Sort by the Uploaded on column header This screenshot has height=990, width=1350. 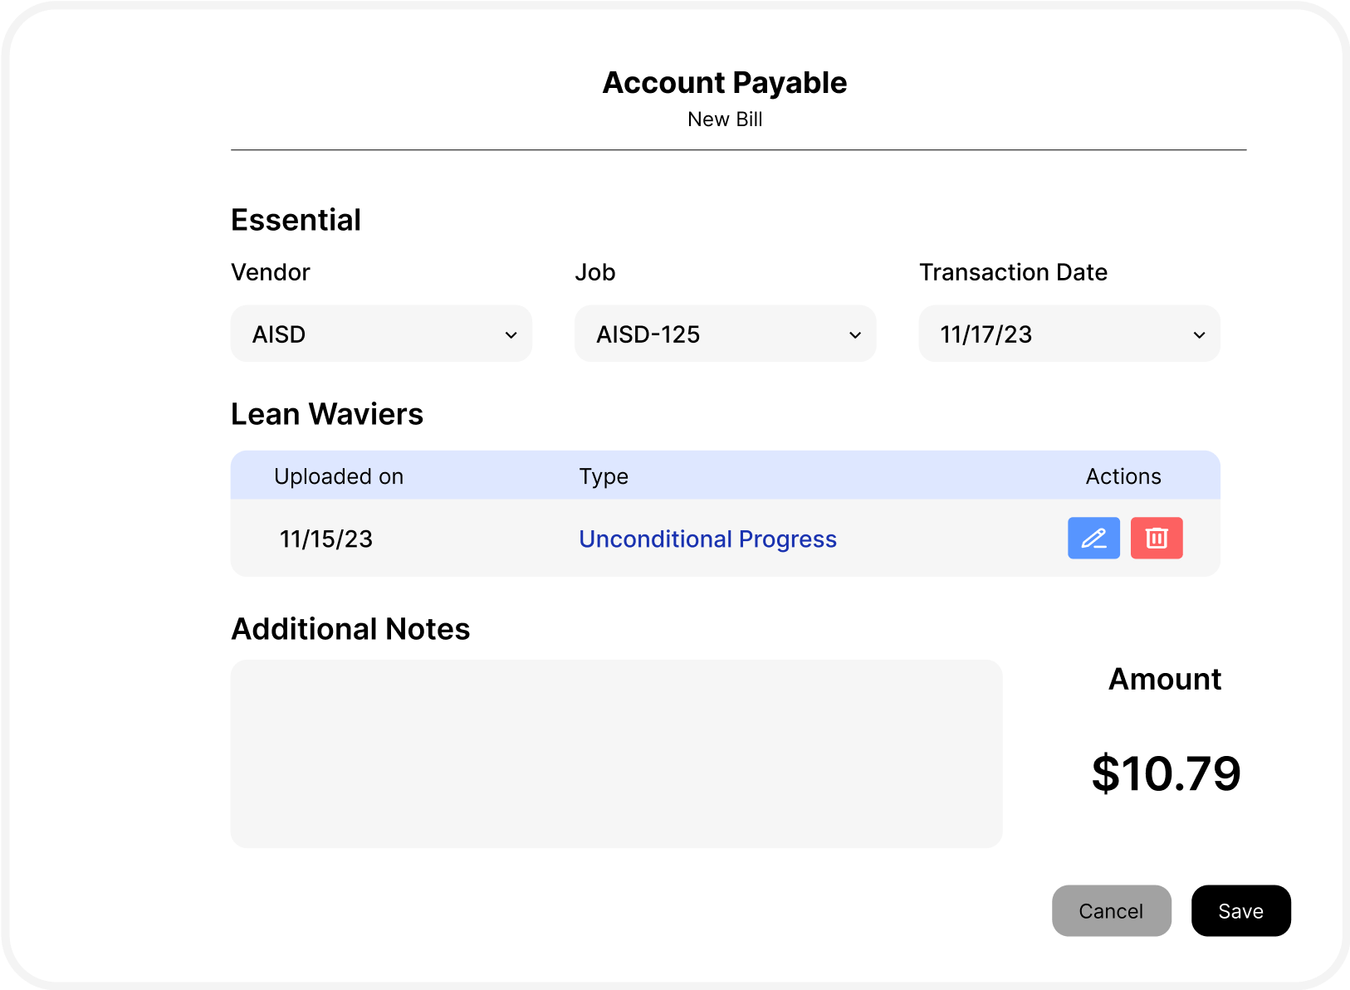coord(339,476)
